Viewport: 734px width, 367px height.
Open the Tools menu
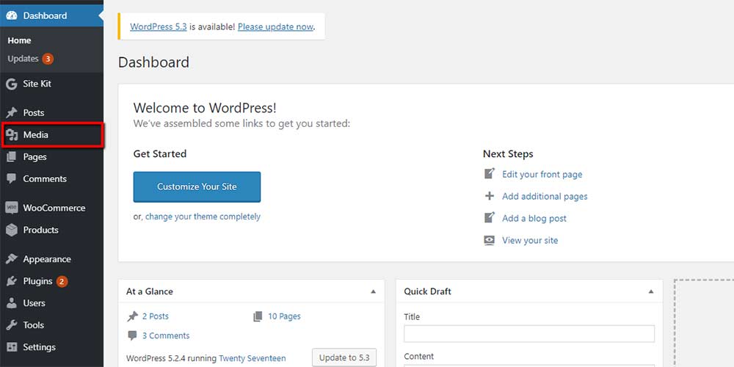pos(51,325)
